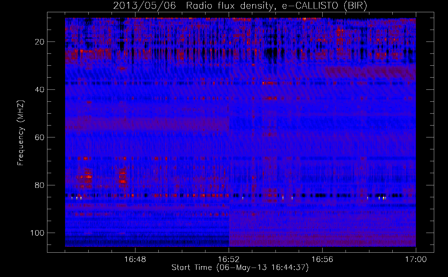Click the plot title "2013/05/06 Radio flux density, e-CALLISTO (BIR)"
This screenshot has width=448, height=277.
[x=240, y=6]
